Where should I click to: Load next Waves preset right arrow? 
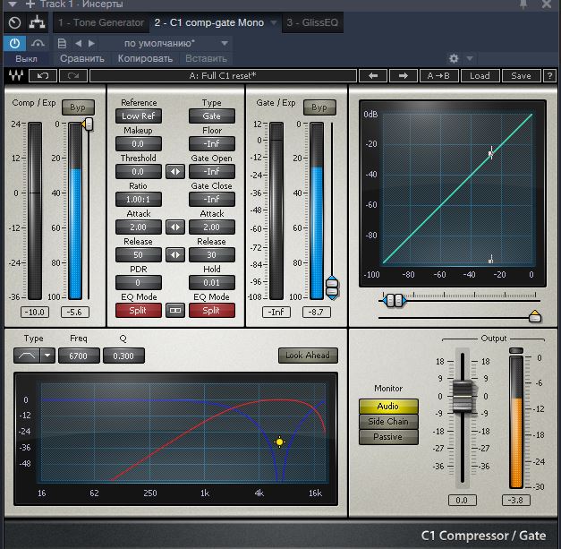tap(404, 75)
